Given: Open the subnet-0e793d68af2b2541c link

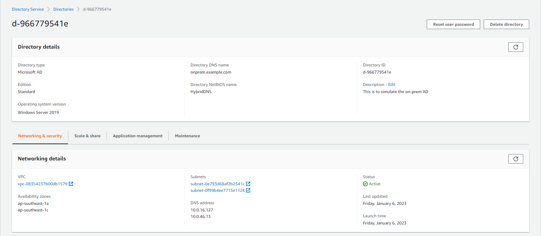Looking at the screenshot, I should 218,184.
